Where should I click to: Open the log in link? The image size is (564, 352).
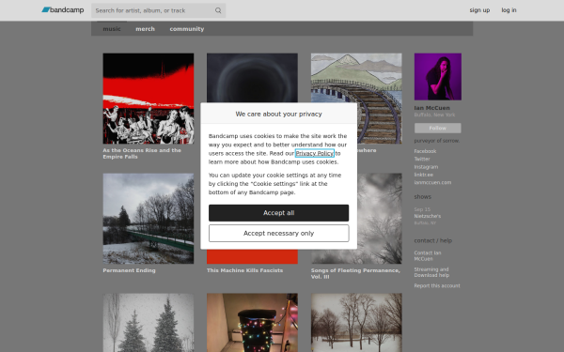pyautogui.click(x=509, y=10)
